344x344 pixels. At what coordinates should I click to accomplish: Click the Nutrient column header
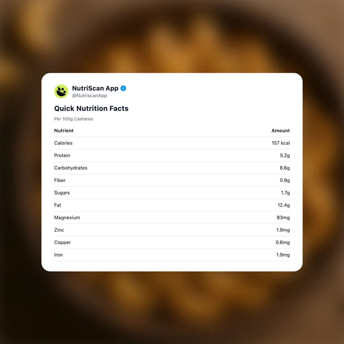tap(64, 131)
